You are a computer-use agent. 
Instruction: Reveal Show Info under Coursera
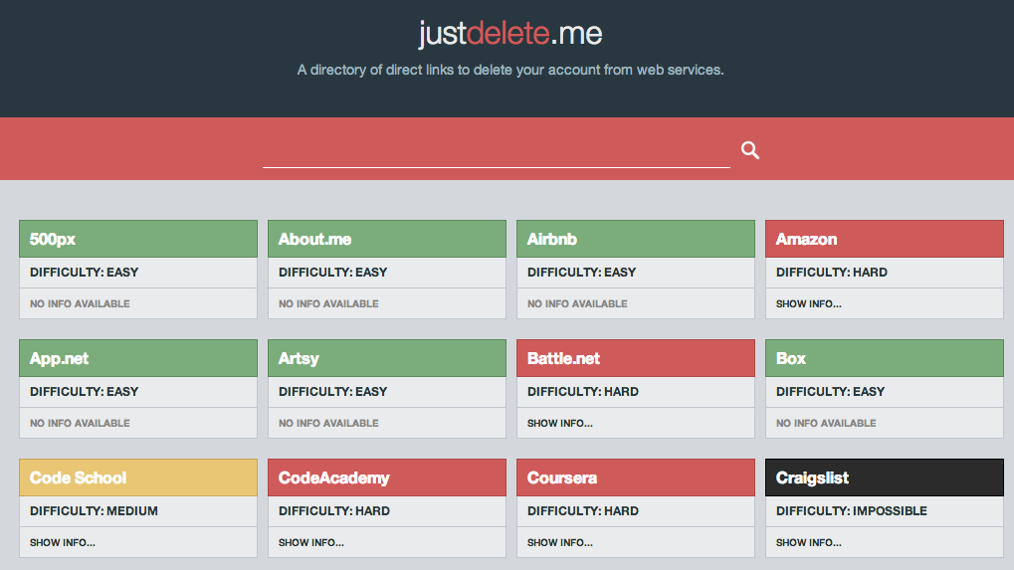click(559, 542)
